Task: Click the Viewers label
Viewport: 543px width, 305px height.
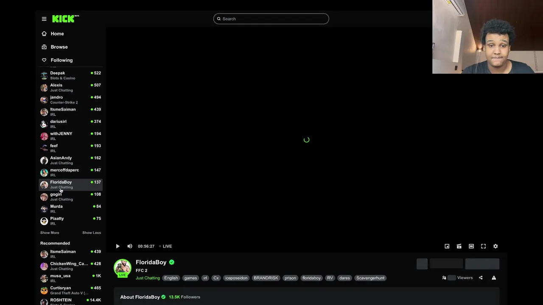Action: [465, 278]
